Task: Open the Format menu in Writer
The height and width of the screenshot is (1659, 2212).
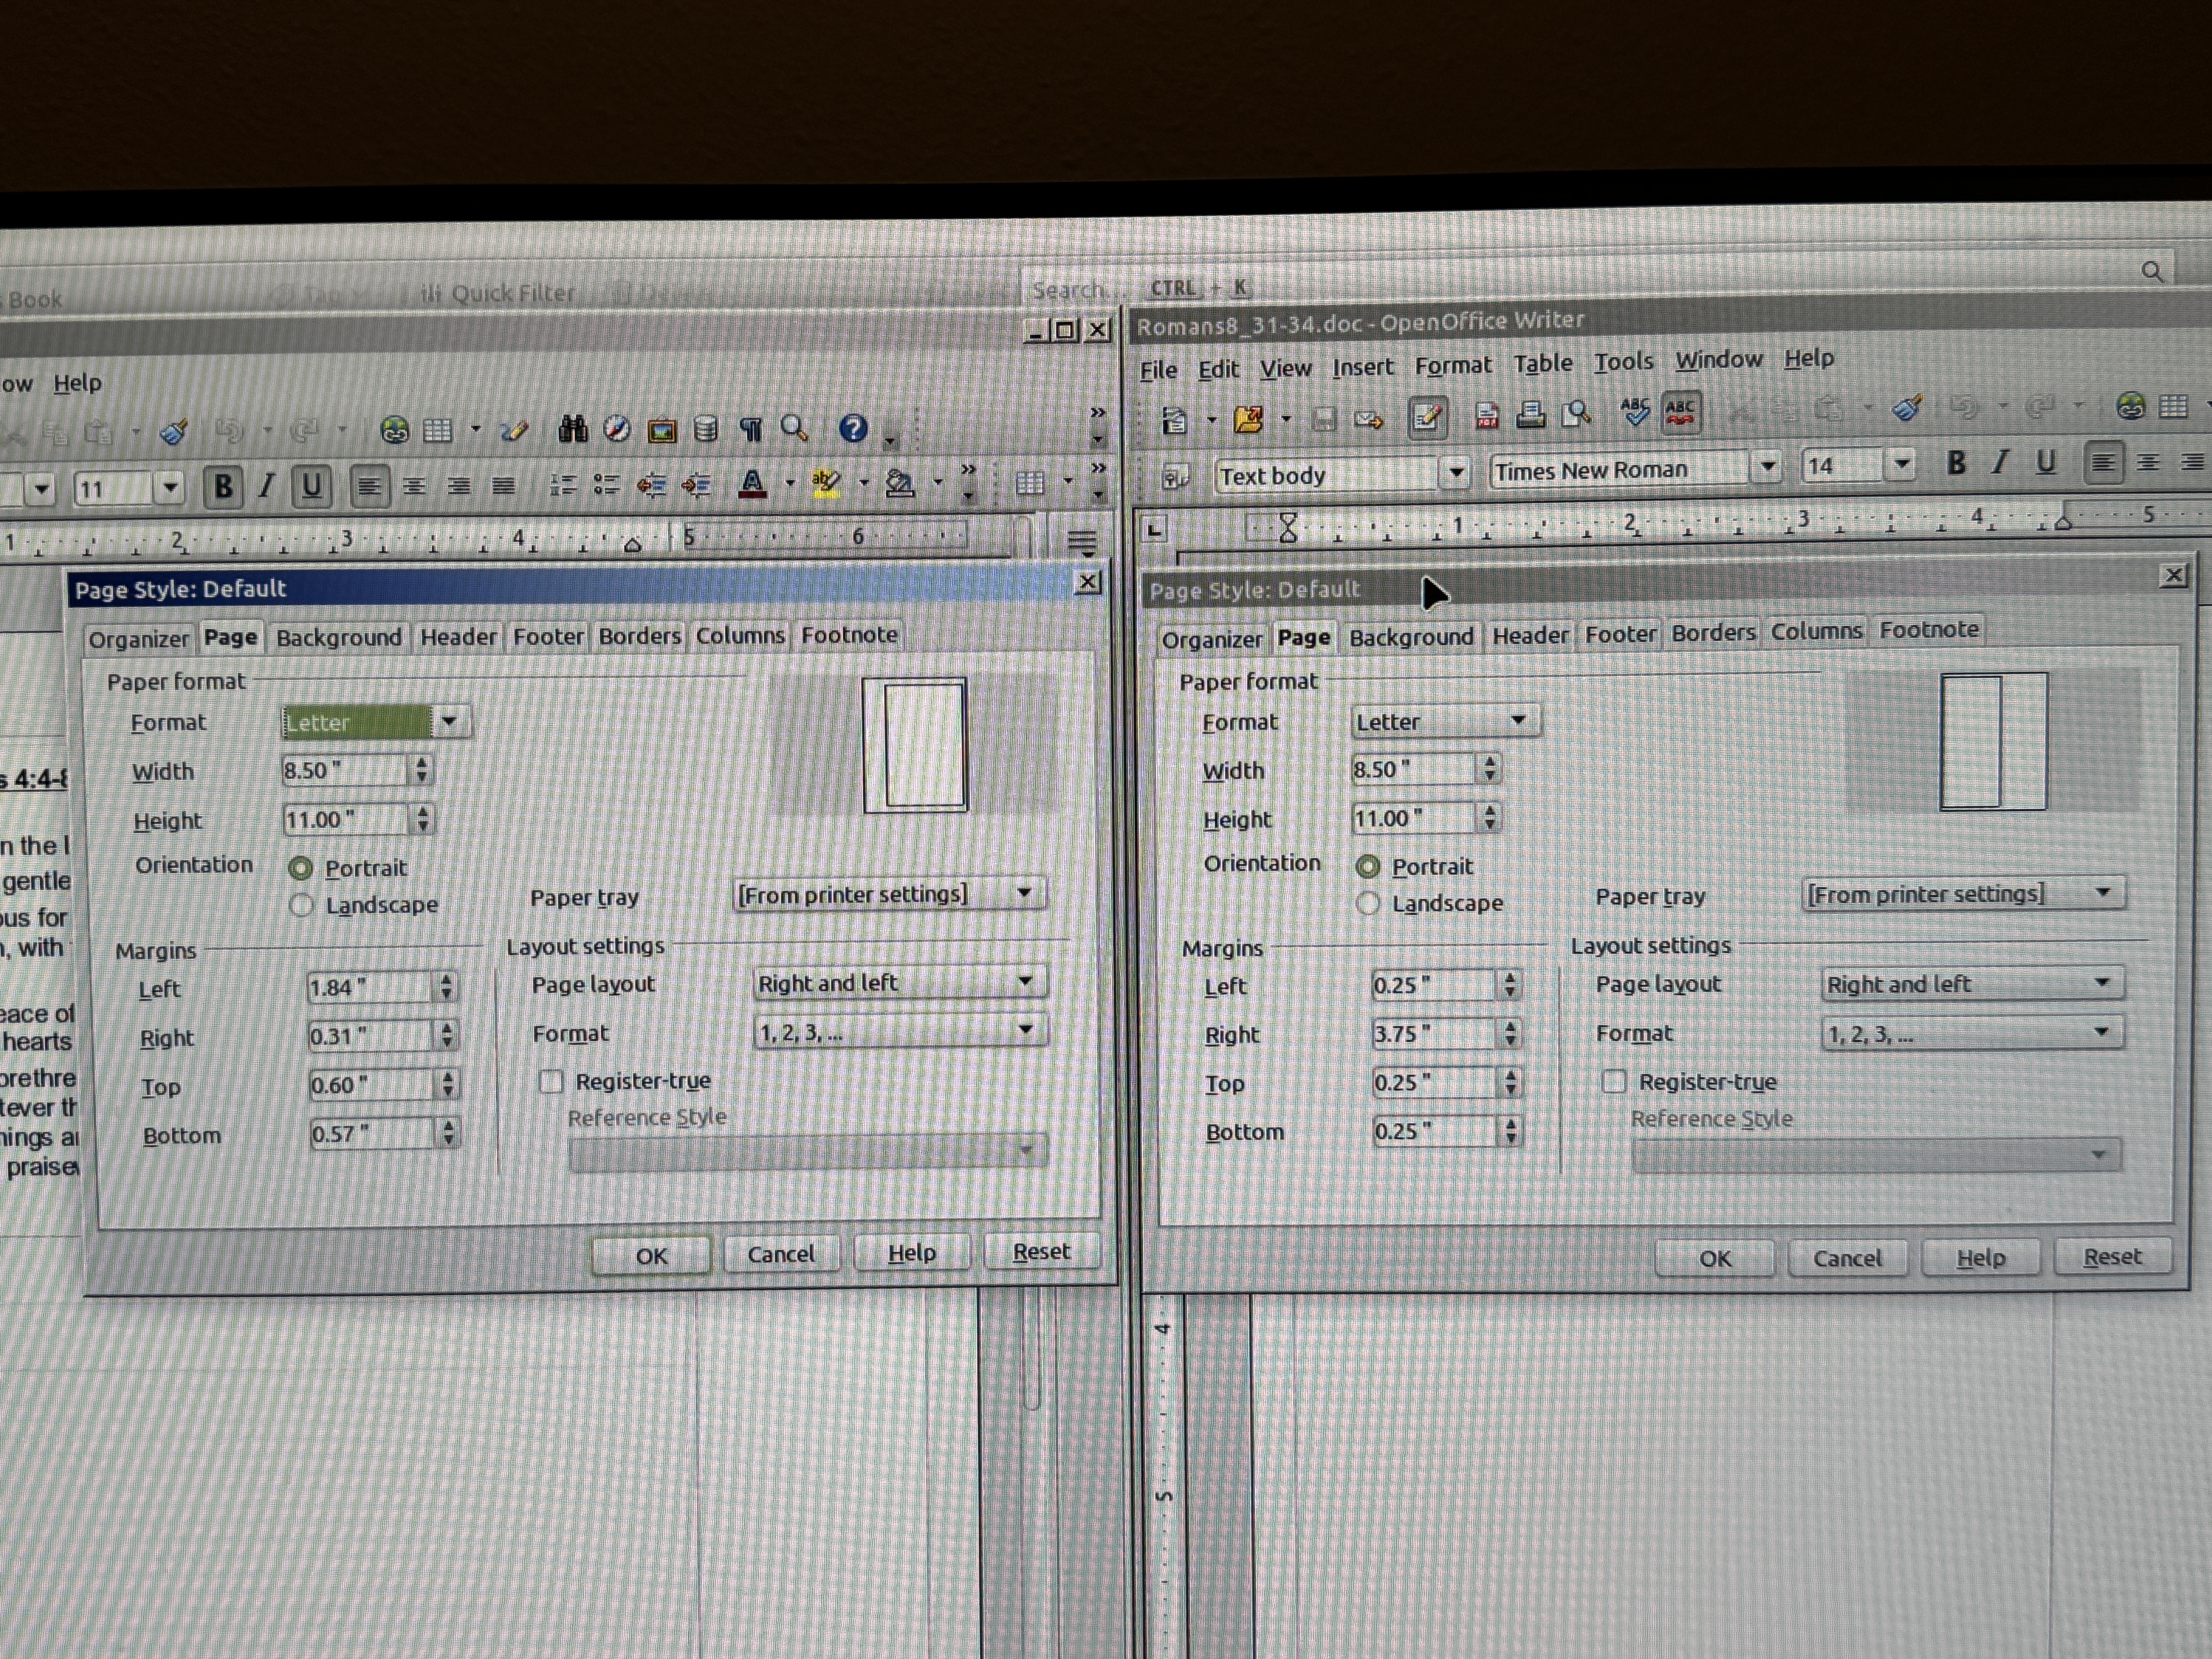Action: (x=1452, y=366)
